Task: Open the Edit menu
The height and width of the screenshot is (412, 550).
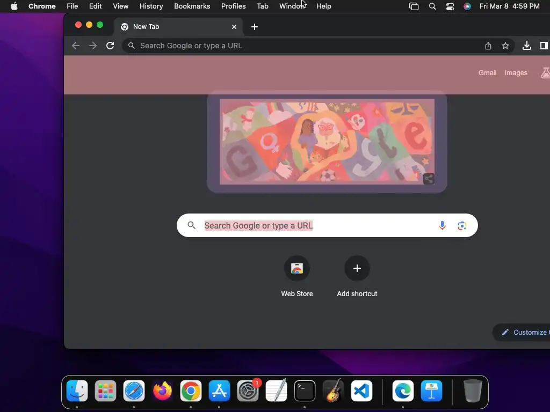Action: (x=95, y=6)
